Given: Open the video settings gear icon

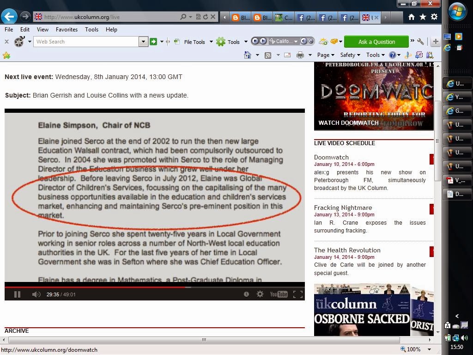Looking at the screenshot, I should (260, 294).
